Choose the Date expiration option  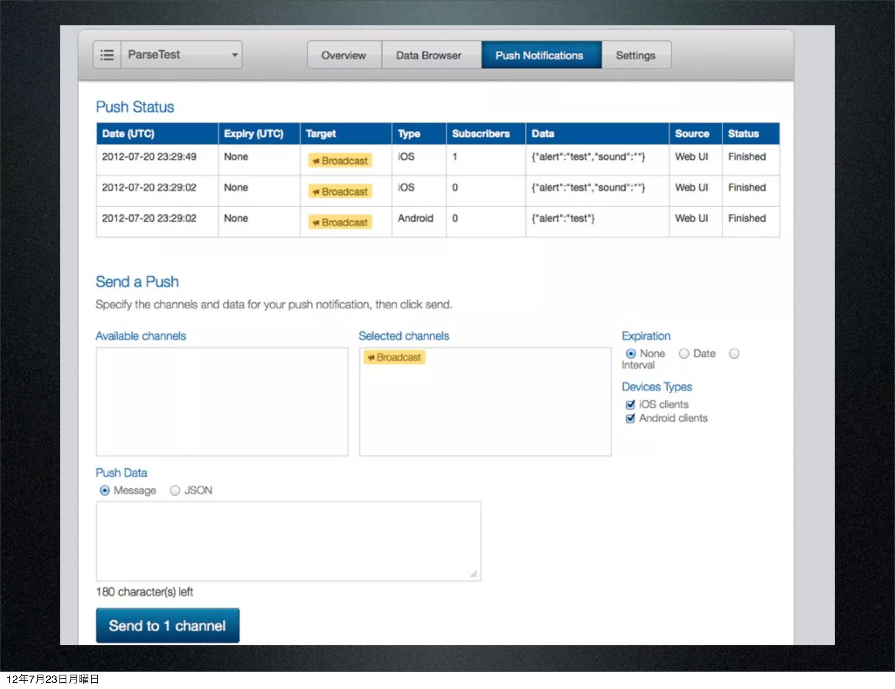684,354
